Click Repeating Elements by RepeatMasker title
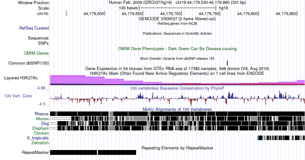Image resolution: width=305 pixels, height=160 pixels. (177, 148)
